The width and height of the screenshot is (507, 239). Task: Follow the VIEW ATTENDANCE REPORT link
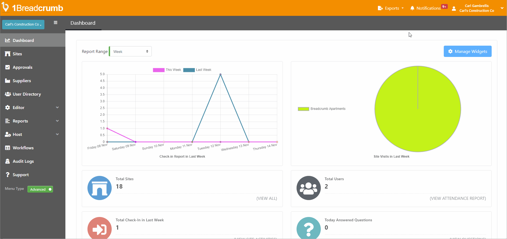coord(457,198)
